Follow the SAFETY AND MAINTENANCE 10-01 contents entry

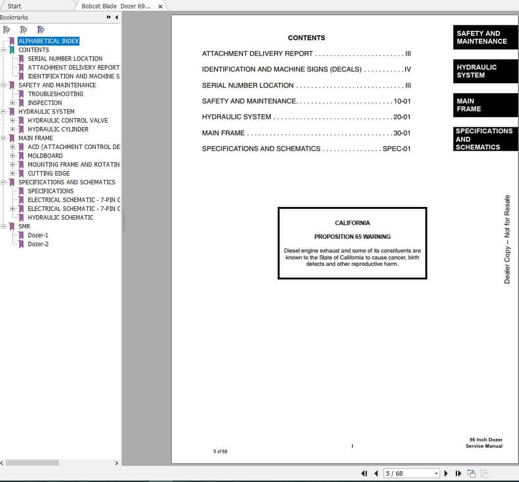point(306,101)
